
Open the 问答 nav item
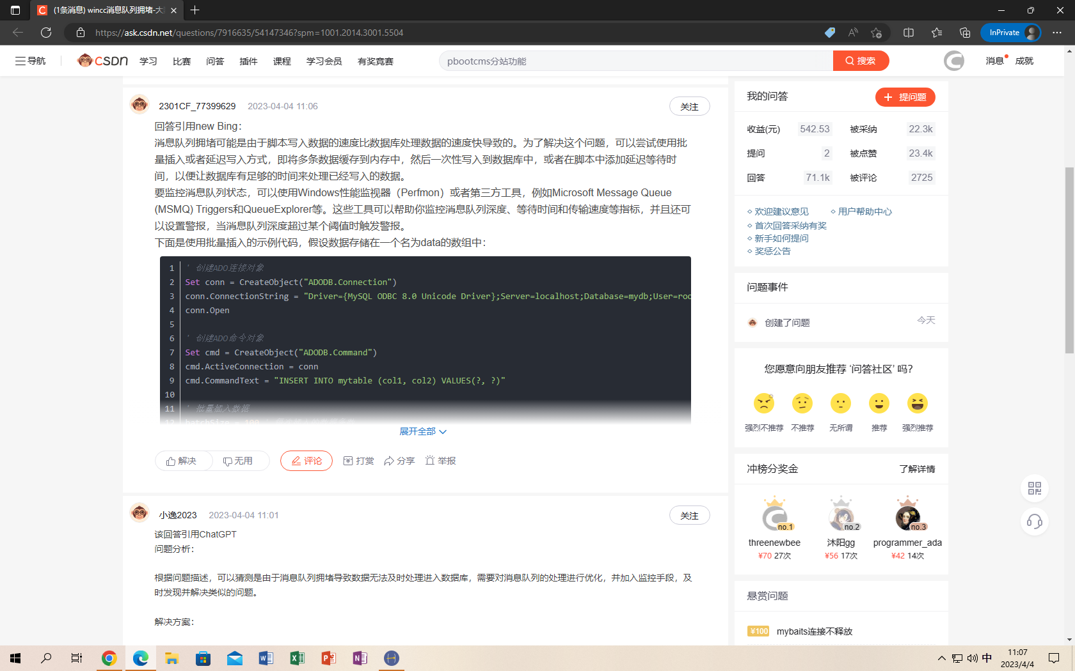215,61
